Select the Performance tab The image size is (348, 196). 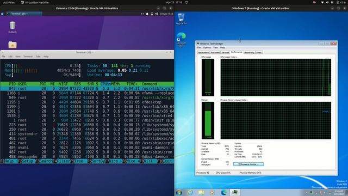tap(237, 52)
